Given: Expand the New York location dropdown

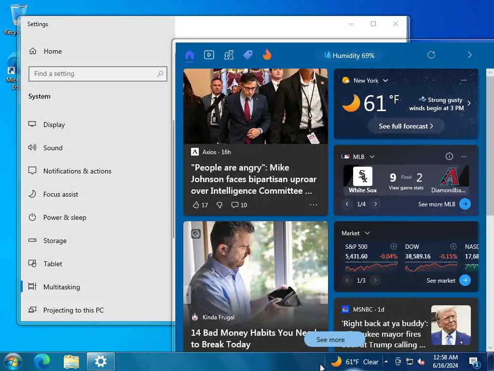Looking at the screenshot, I should 385,81.
